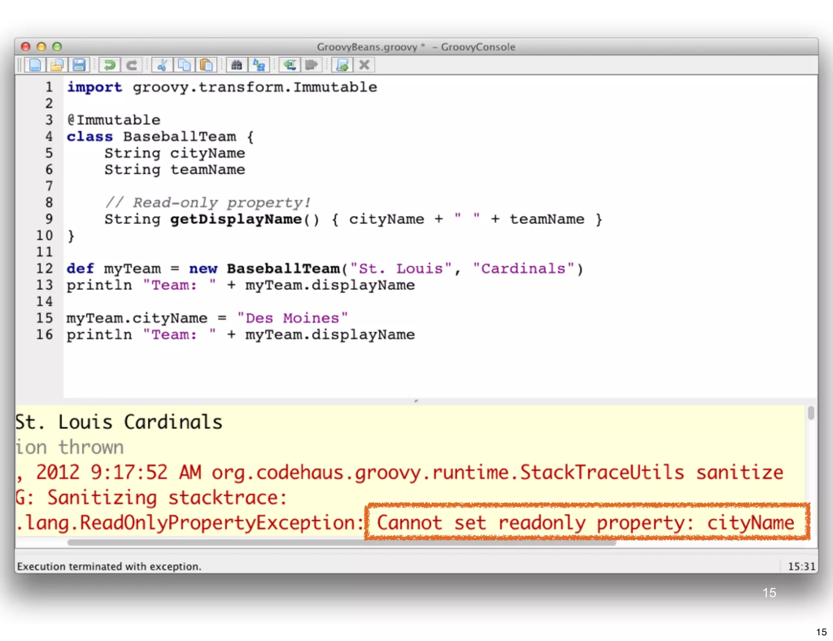Undo with the green arrow icon
833x641 pixels.
[109, 65]
